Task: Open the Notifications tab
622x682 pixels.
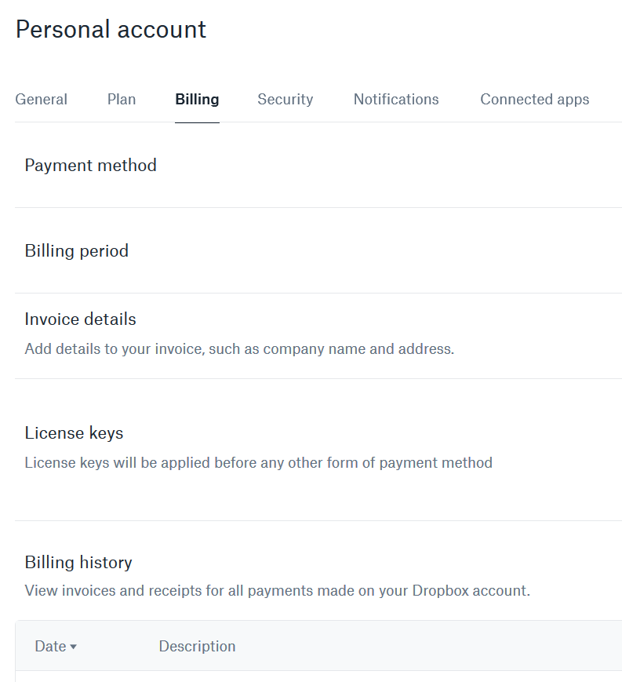Action: click(x=396, y=100)
